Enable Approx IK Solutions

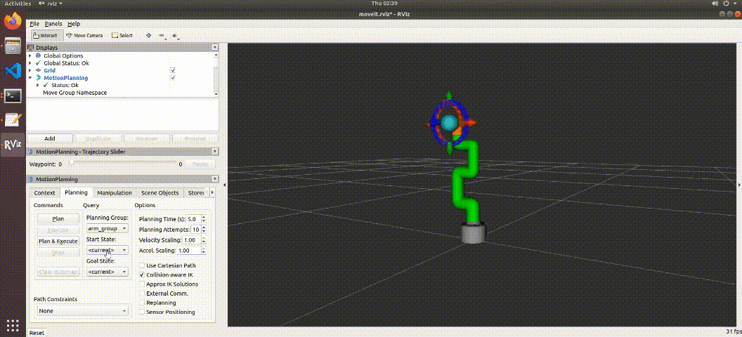[142, 284]
